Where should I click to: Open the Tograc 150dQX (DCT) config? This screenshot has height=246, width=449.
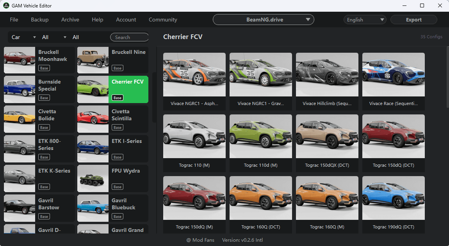tap(327, 143)
